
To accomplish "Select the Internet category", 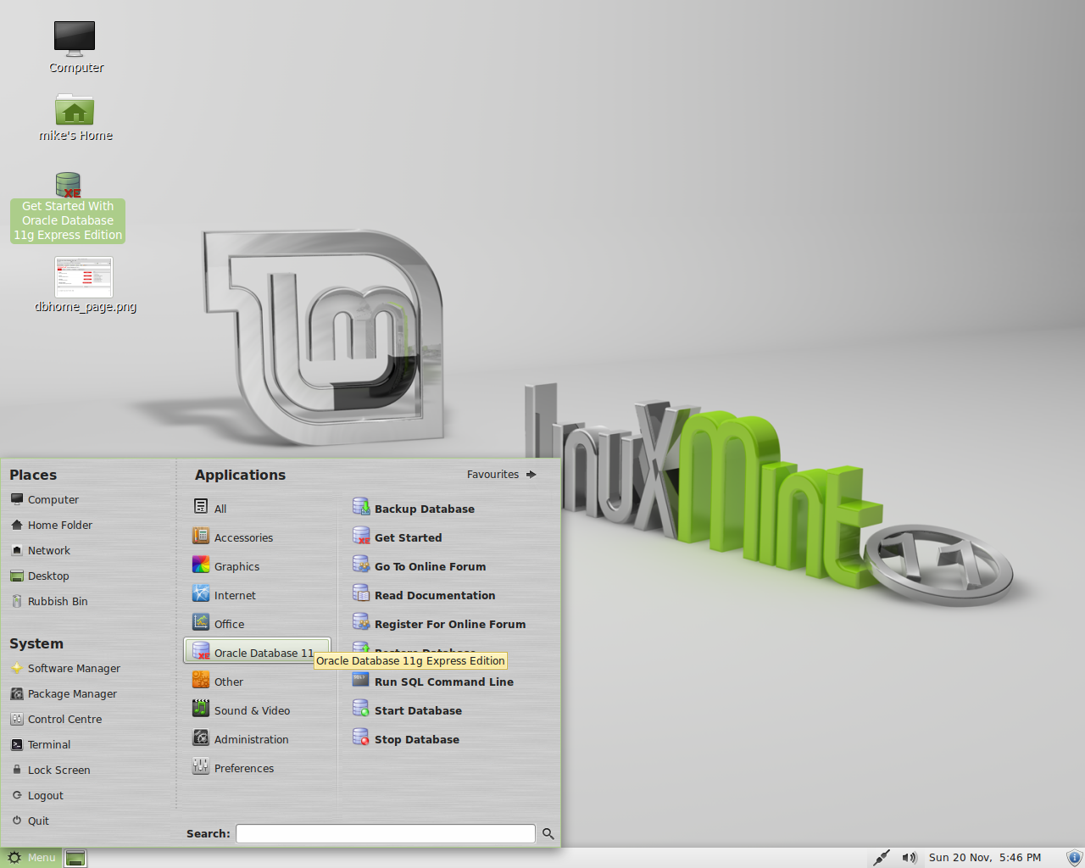I will [225, 595].
